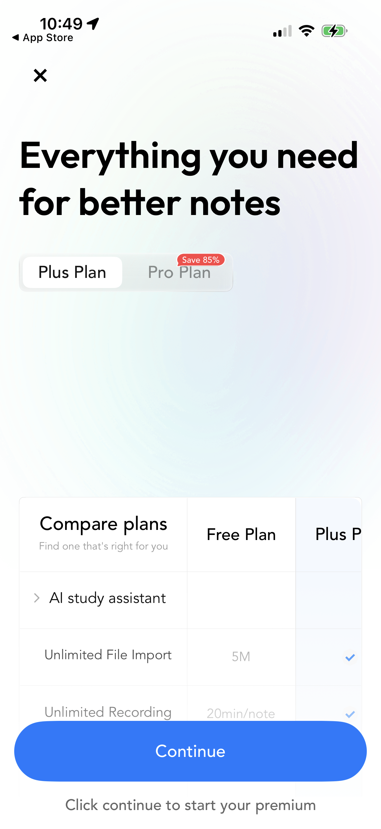Open the Compare plans section

103,524
